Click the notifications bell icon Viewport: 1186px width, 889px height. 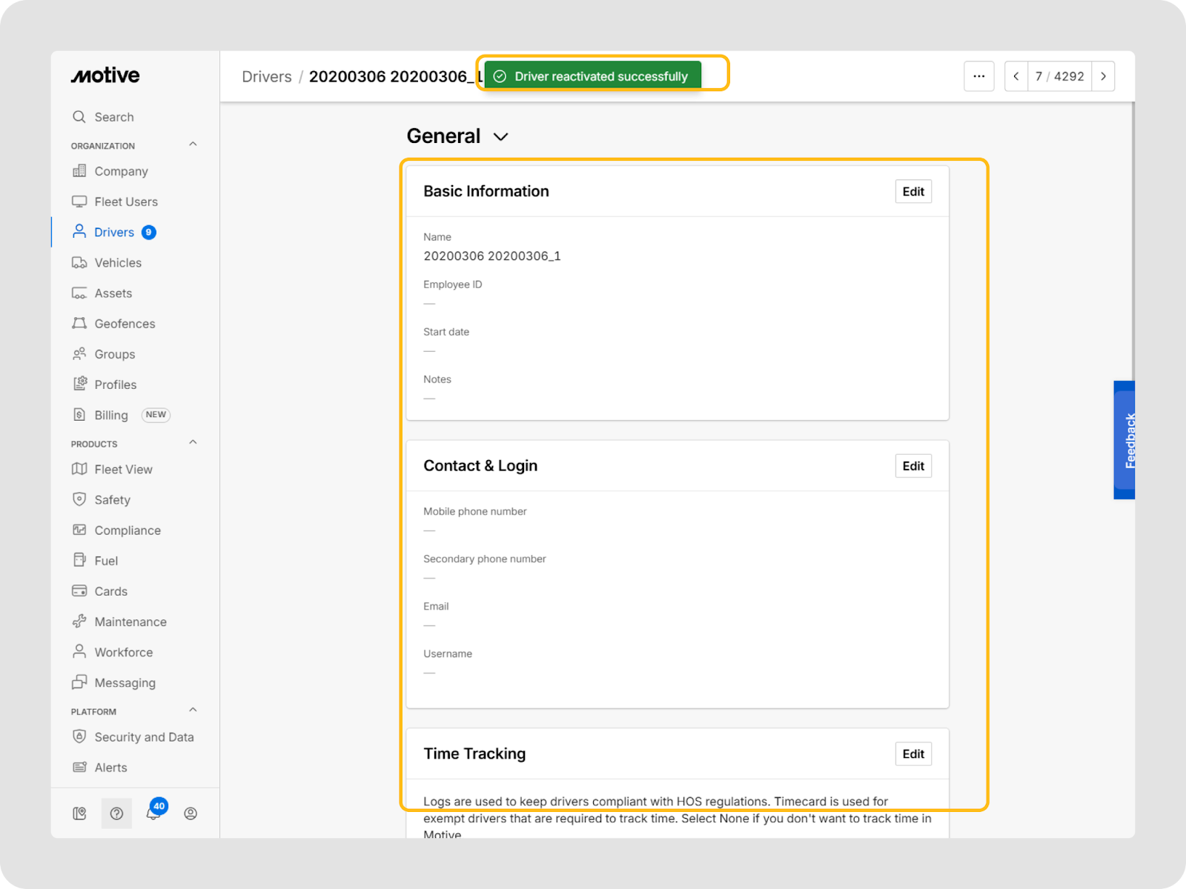(153, 813)
